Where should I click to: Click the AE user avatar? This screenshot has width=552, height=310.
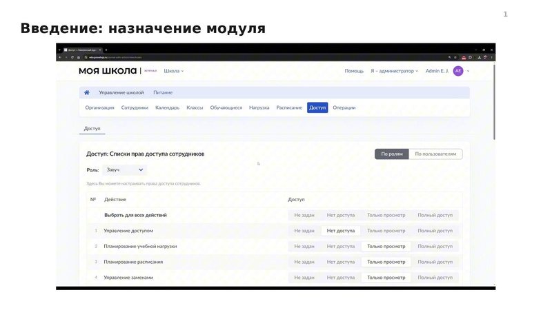point(458,71)
